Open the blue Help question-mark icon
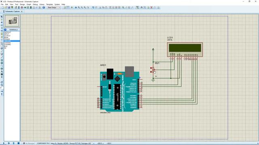 click(44, 8)
